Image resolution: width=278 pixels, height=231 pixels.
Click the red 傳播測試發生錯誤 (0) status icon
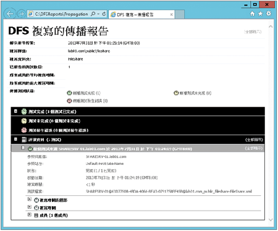[x=69, y=101]
